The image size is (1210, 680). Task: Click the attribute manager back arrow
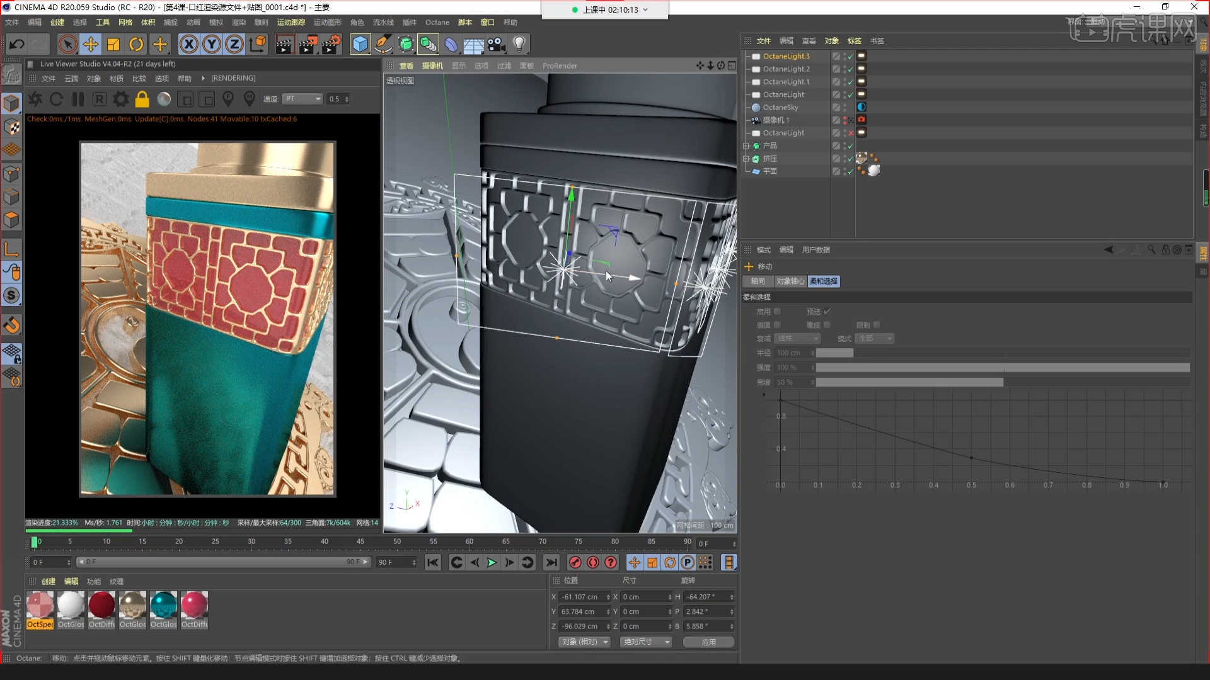pyautogui.click(x=1109, y=250)
